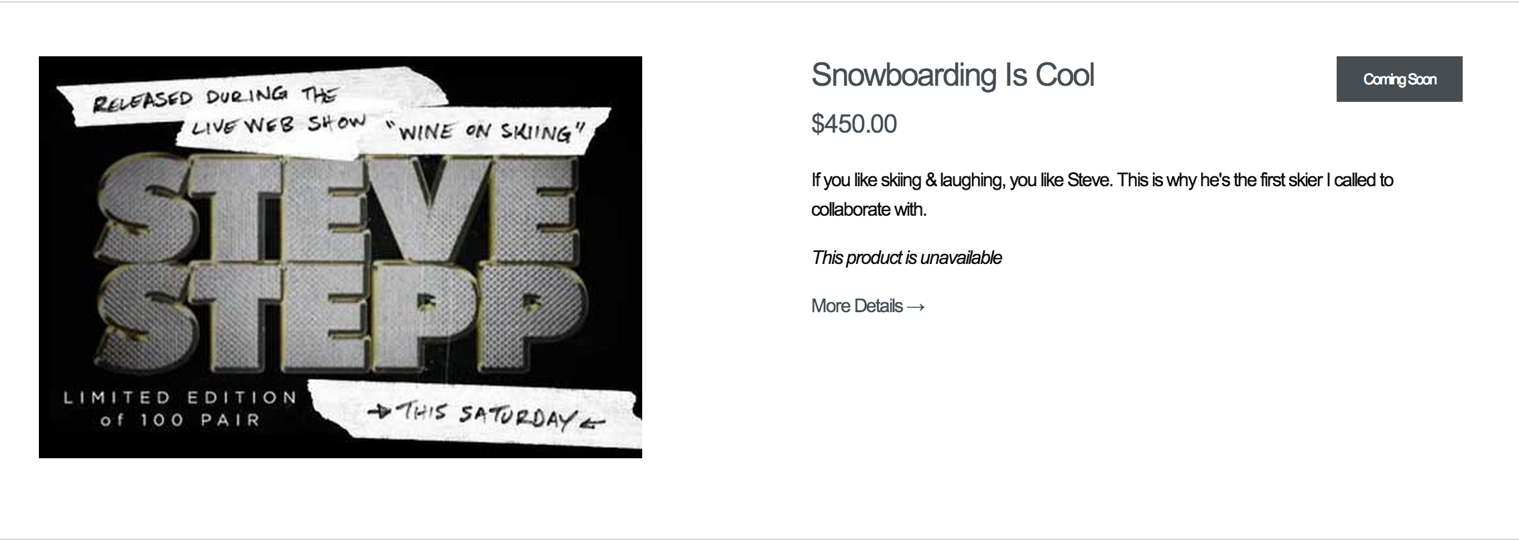Open the More Details link
This screenshot has height=540, width=1519.
[857, 306]
